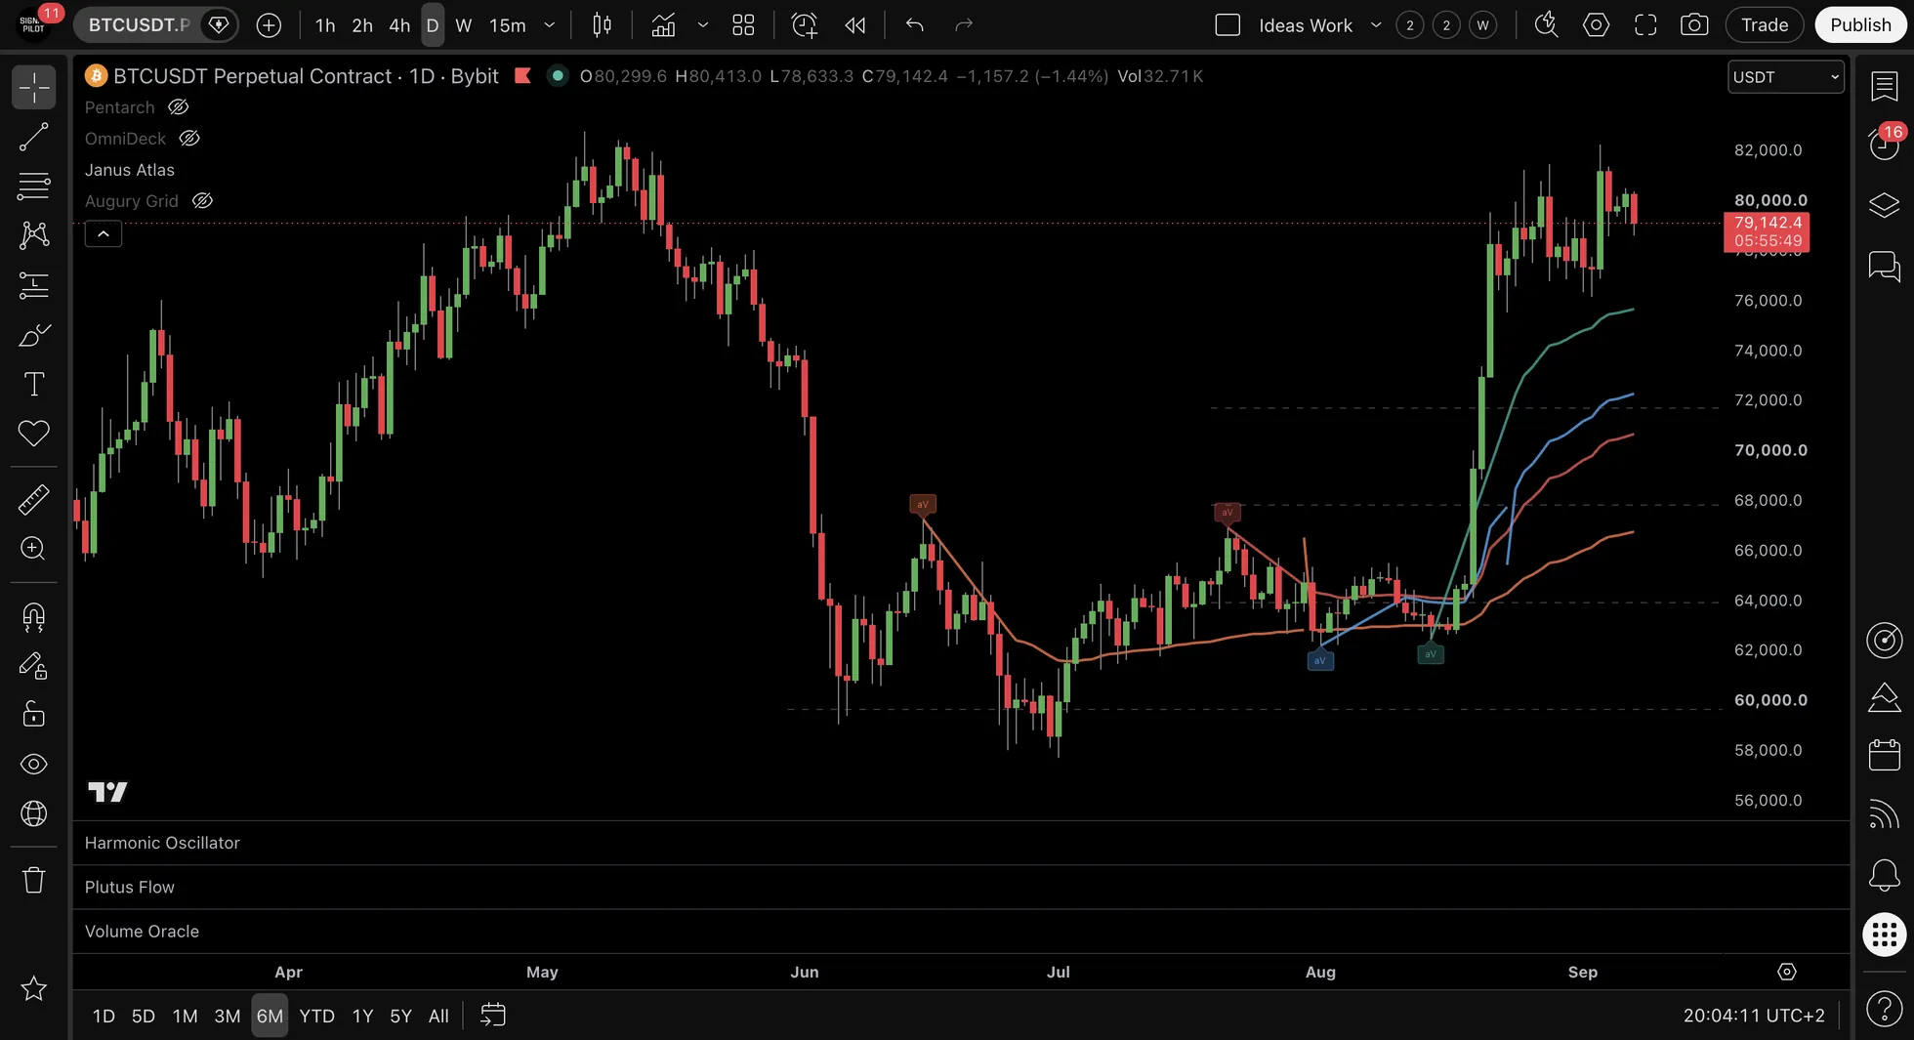
Task: Start bar replay mode
Action: point(855,25)
